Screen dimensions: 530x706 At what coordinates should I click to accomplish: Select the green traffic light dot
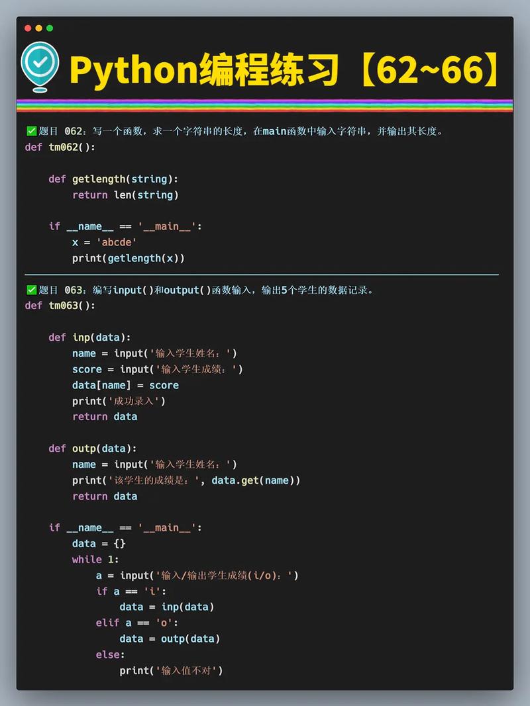pos(50,28)
